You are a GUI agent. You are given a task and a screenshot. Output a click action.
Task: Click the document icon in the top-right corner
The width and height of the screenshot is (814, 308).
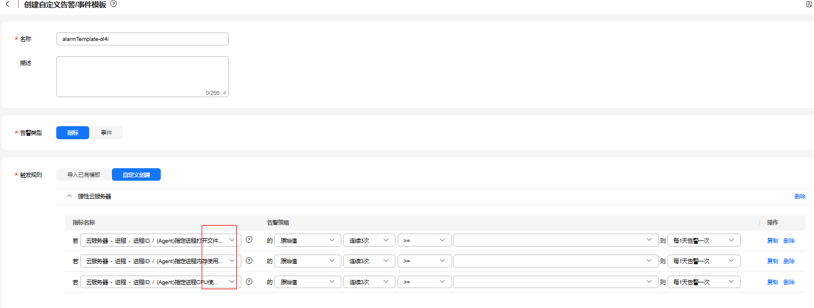point(809,5)
